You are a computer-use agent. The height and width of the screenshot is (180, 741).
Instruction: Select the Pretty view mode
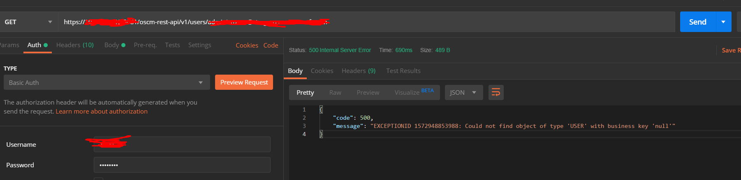click(x=305, y=93)
